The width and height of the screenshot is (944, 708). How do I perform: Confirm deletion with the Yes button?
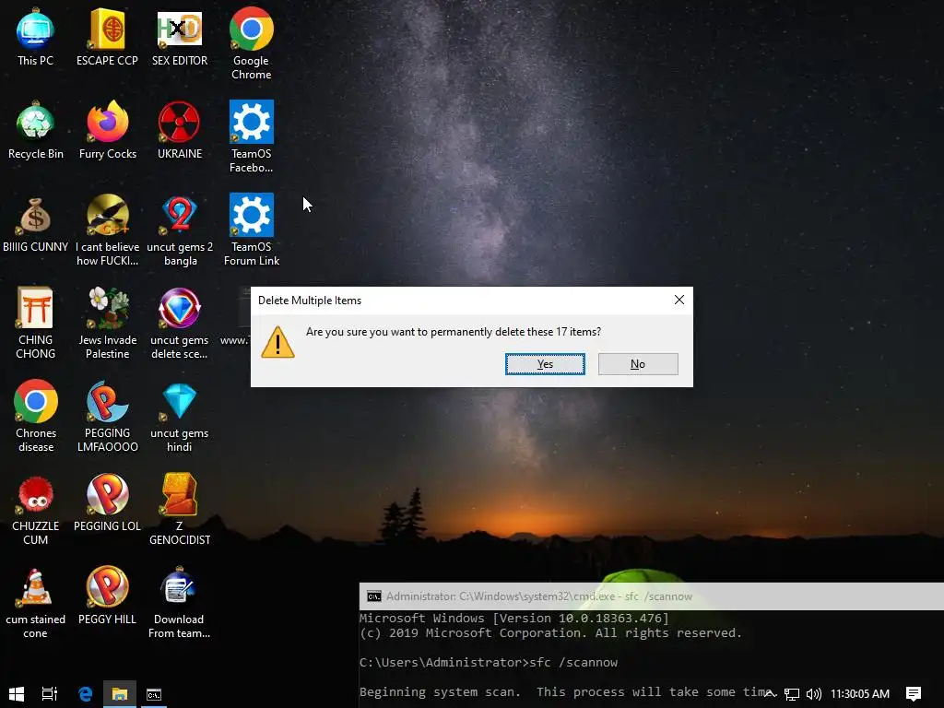coord(545,364)
